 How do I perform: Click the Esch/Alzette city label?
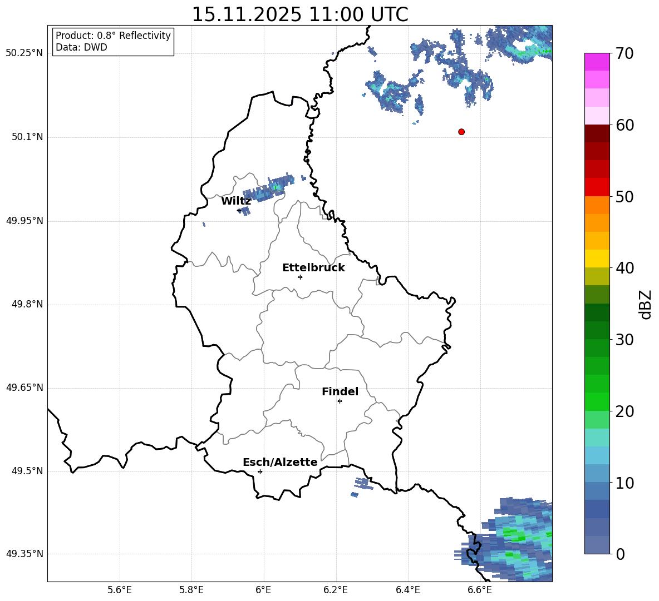point(280,463)
